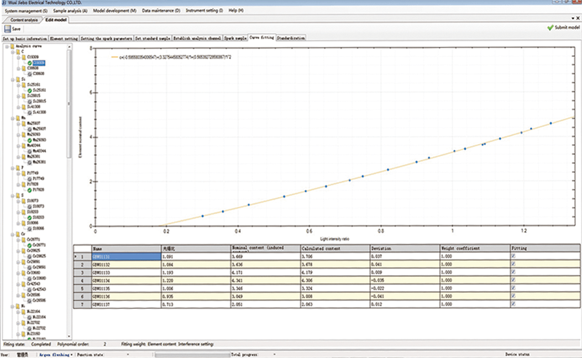Open the Model development menu

tap(115, 10)
